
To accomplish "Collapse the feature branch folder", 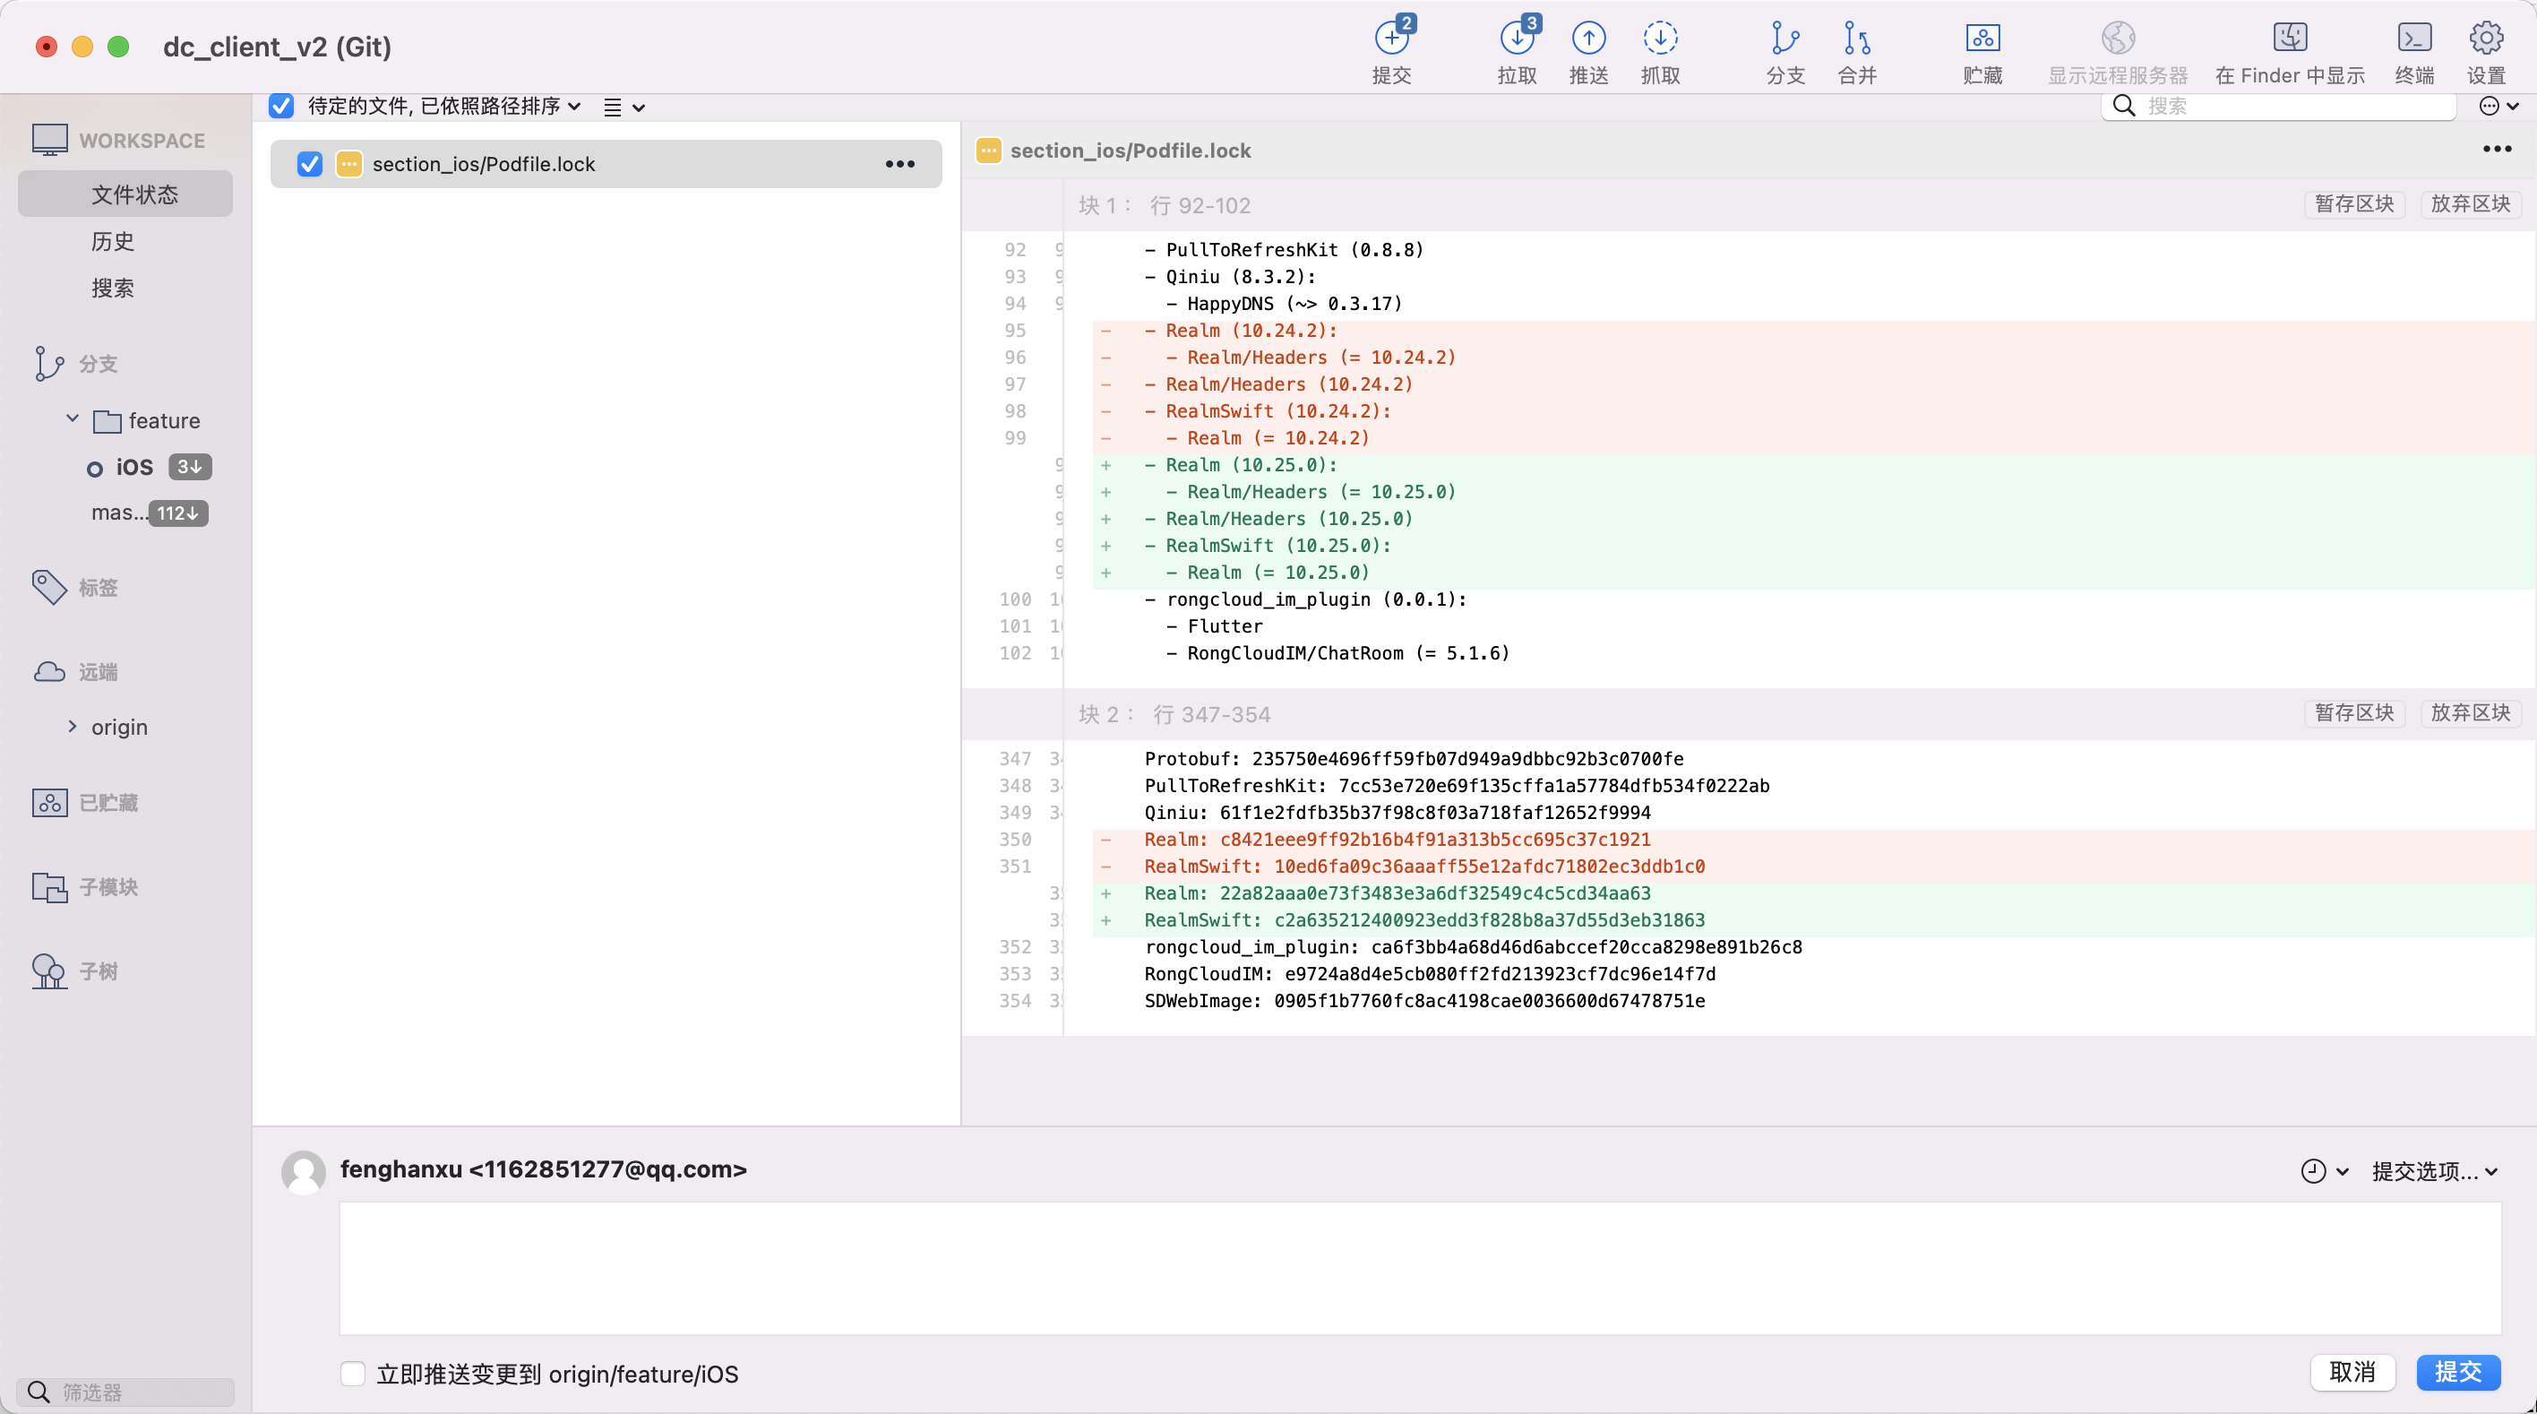I will [72, 419].
